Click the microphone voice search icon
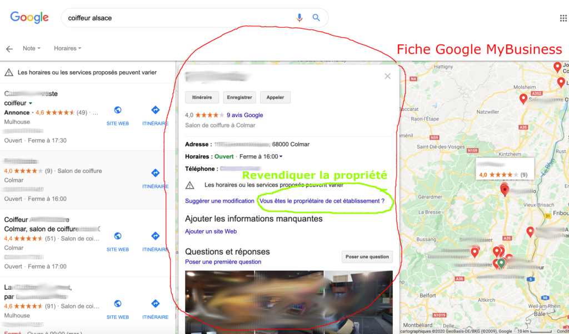The image size is (569, 334). point(300,18)
